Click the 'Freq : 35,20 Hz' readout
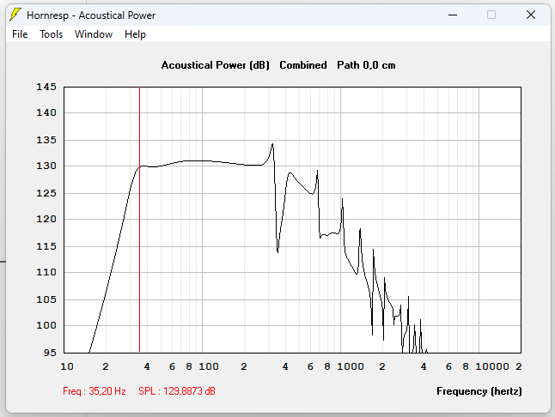 (95, 391)
